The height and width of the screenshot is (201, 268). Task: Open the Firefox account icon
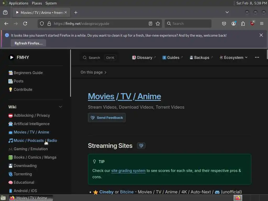(x=234, y=24)
